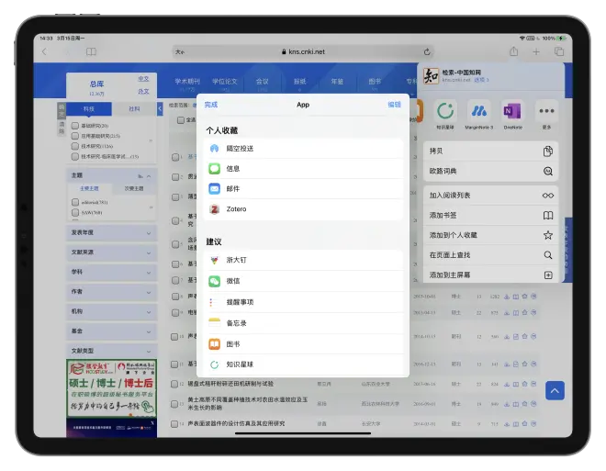Select 知识星球 in suggestions list
The height and width of the screenshot is (471, 606).
(x=303, y=364)
